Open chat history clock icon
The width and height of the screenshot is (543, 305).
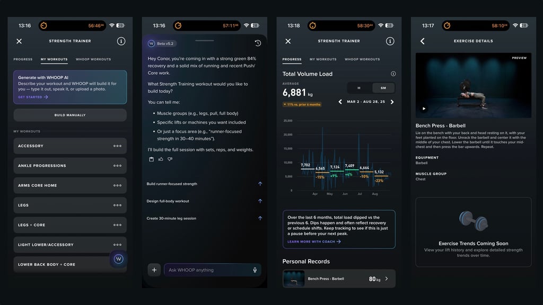[258, 43]
